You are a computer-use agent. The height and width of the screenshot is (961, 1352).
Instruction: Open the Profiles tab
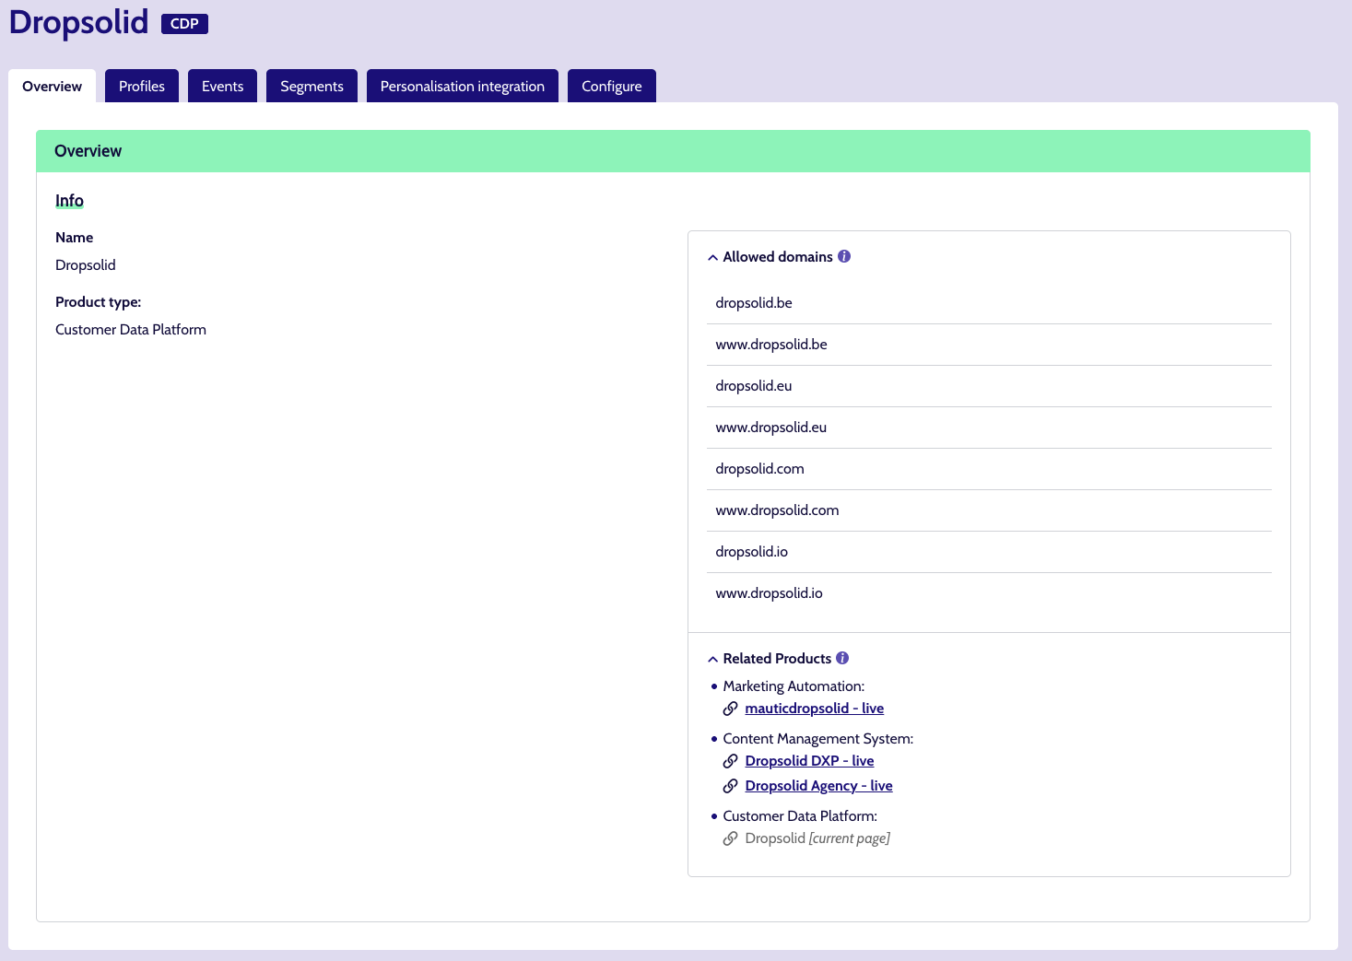pos(142,86)
